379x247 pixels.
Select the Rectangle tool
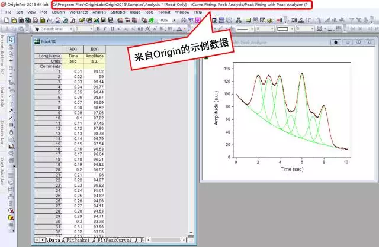click(x=11, y=125)
